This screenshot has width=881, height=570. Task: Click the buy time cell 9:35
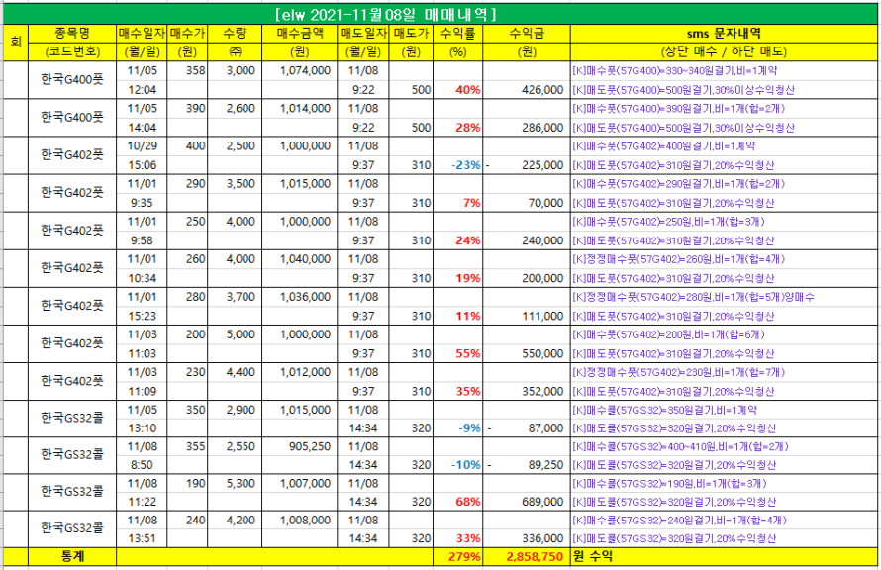[x=143, y=203]
